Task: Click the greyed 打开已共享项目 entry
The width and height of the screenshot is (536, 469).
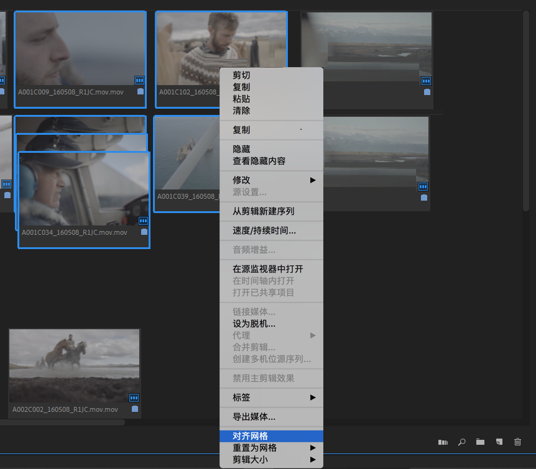Action: coord(271,293)
